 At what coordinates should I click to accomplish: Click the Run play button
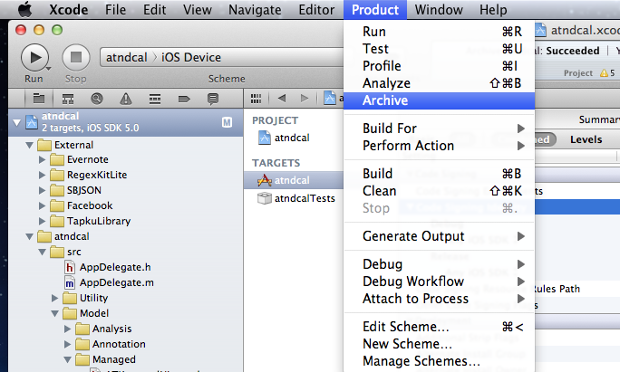[34, 58]
